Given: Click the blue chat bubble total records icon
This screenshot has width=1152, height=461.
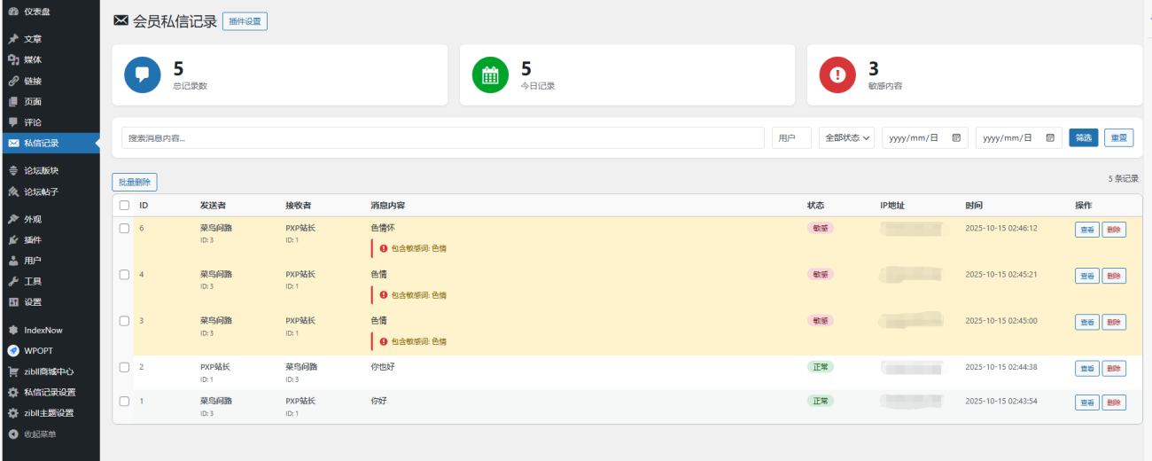Looking at the screenshot, I should pyautogui.click(x=143, y=74).
